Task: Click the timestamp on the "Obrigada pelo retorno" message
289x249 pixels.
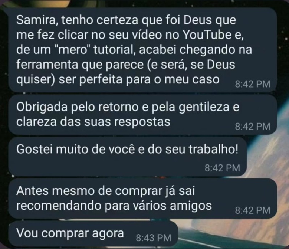Action: 253,127
